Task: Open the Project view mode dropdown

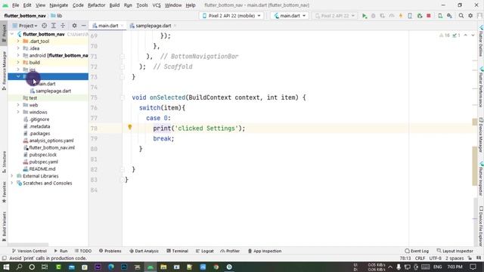Action: tap(25, 26)
